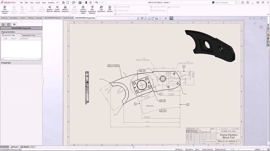Click the Open file icon
Image resolution: width=270 pixels, height=151 pixels.
(74, 3)
